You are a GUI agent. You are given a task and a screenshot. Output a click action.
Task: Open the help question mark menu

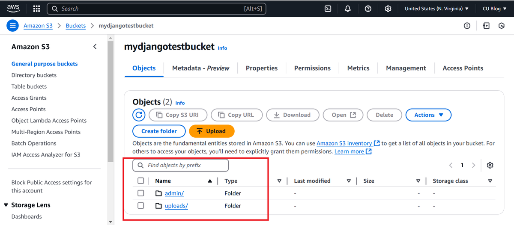tap(368, 9)
